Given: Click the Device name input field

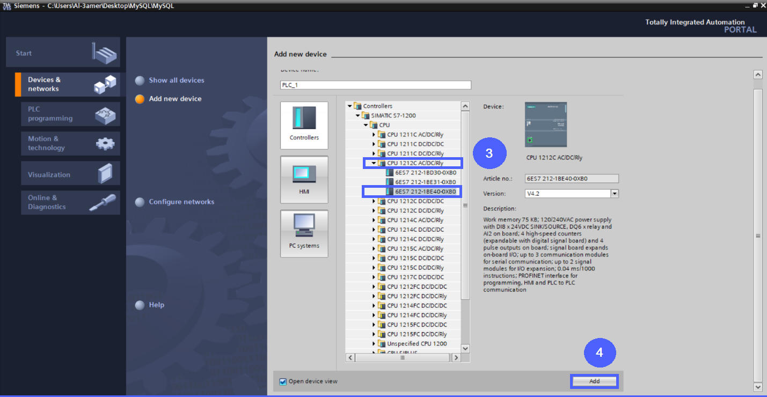Looking at the screenshot, I should pyautogui.click(x=376, y=85).
